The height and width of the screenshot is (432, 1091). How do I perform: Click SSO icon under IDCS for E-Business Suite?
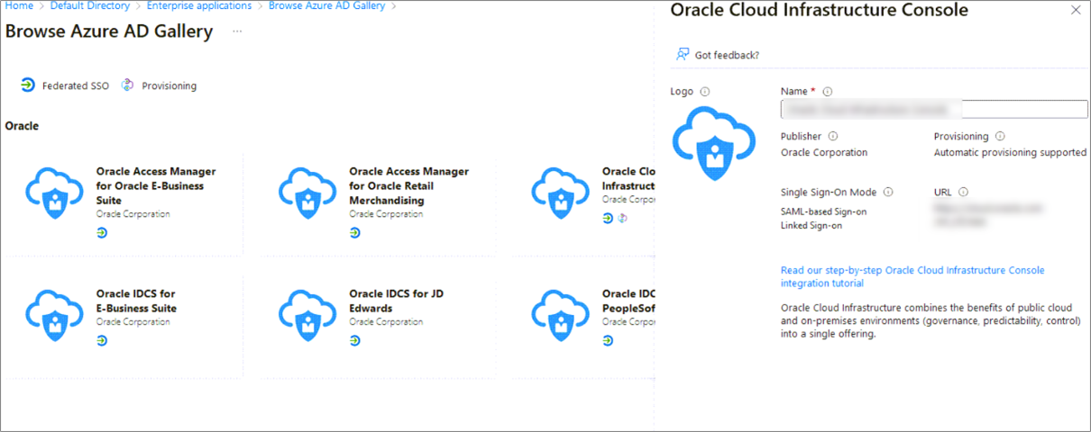pos(102,340)
